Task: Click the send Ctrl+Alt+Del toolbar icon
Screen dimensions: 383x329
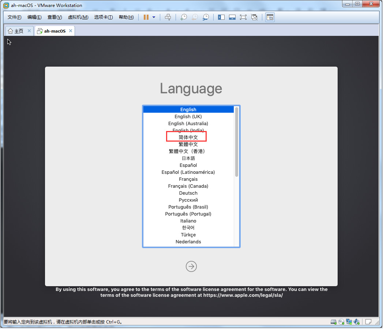Action: click(168, 17)
